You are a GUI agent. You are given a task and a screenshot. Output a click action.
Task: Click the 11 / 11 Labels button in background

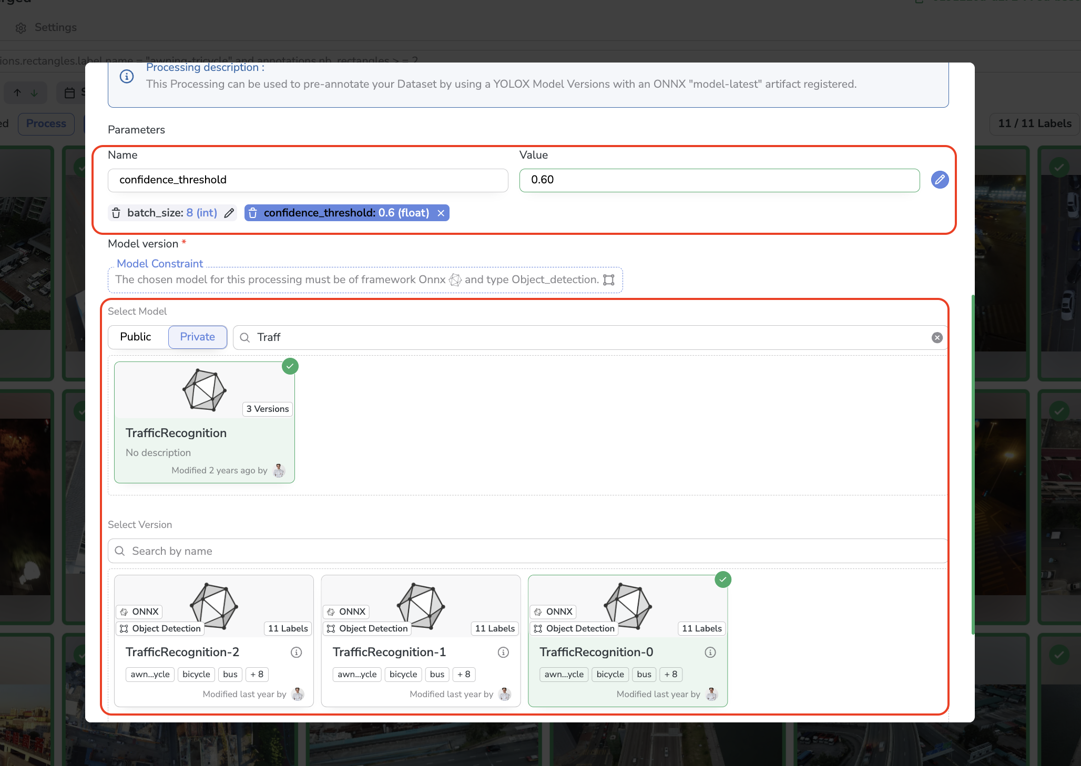[x=1035, y=123]
